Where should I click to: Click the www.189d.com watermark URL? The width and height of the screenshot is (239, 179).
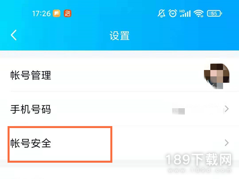[200, 170]
